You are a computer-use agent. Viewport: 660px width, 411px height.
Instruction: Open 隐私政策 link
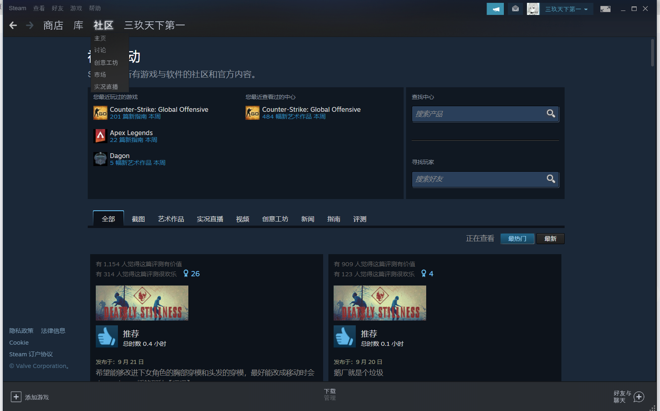pos(21,331)
